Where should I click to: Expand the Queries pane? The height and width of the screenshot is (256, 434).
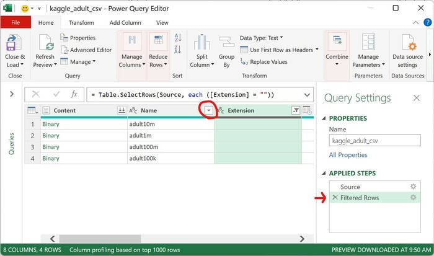coord(12,94)
